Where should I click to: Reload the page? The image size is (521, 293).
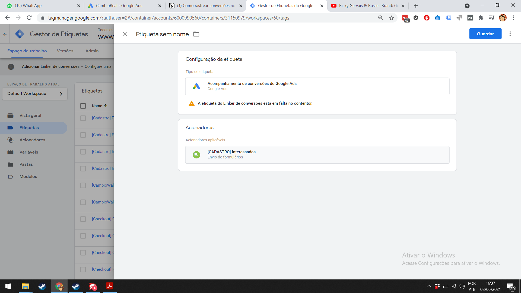pos(29,18)
